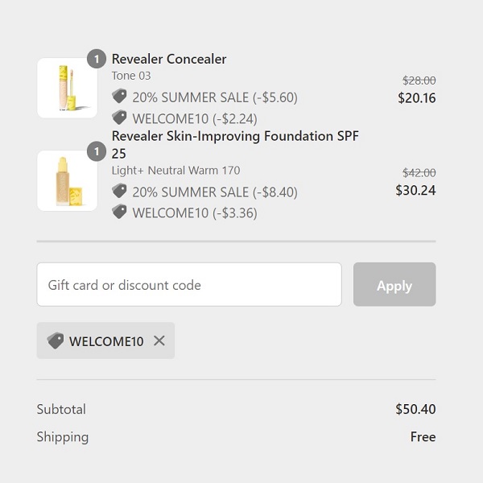Click the $50.40 subtotal amount
Viewport: 483px width, 483px height.
(x=415, y=409)
